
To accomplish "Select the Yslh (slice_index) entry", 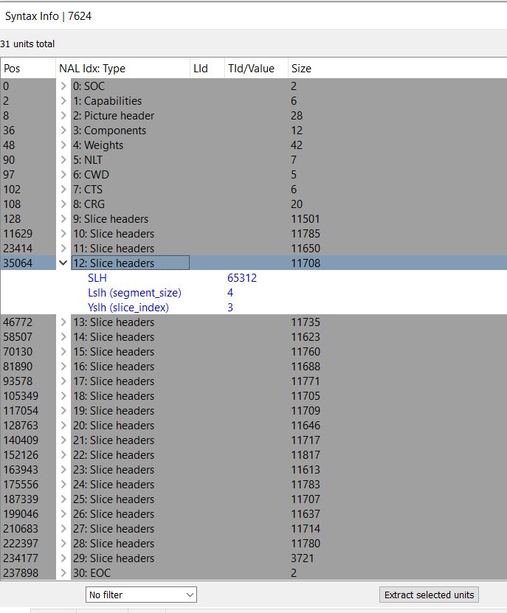I will pyautogui.click(x=128, y=308).
